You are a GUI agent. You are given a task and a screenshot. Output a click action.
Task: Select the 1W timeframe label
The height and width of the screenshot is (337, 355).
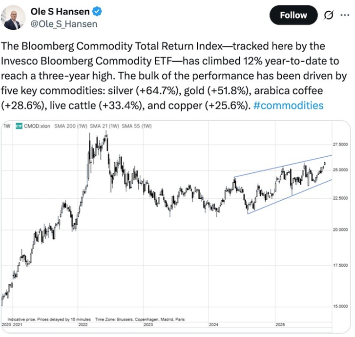coord(7,126)
